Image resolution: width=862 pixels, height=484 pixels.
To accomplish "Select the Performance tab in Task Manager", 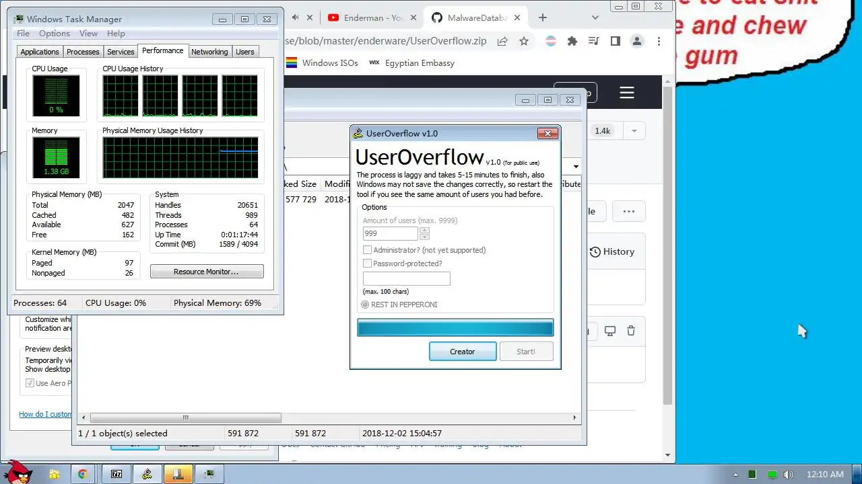I will pyautogui.click(x=162, y=50).
